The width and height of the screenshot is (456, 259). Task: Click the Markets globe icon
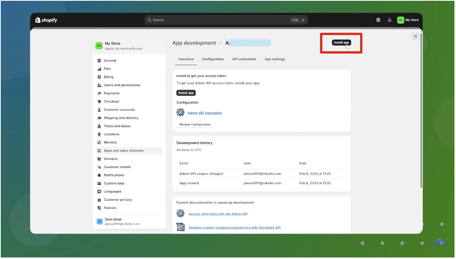click(99, 143)
